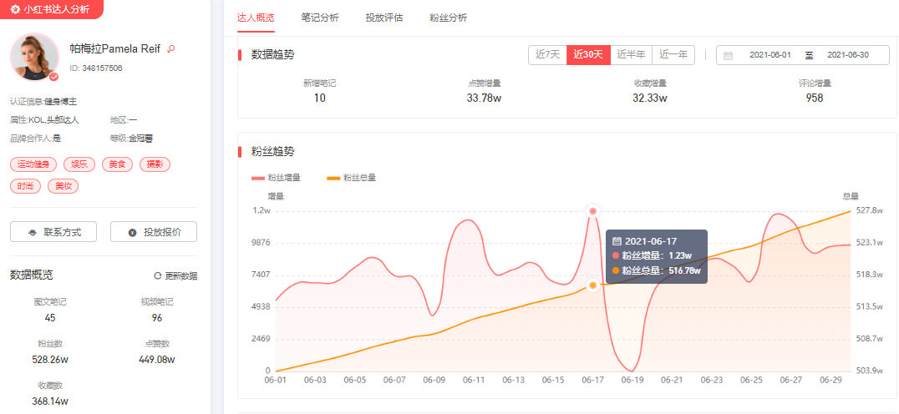Viewport: 899px width, 414px height.
Task: Click the orange 06-17 total data point
Action: pyautogui.click(x=593, y=285)
